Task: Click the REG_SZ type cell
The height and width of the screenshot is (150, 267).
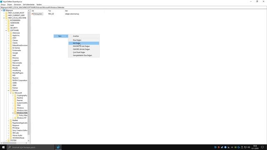Action: (x=51, y=14)
